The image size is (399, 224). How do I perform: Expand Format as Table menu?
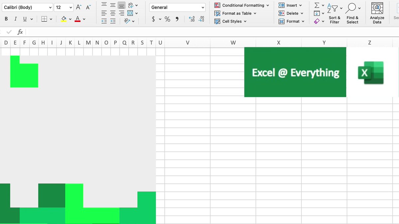click(255, 13)
